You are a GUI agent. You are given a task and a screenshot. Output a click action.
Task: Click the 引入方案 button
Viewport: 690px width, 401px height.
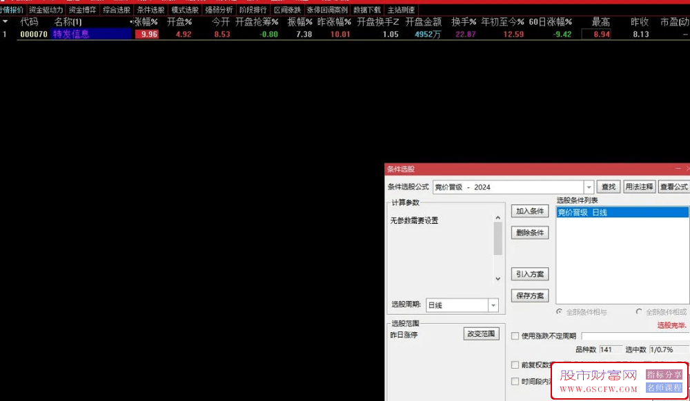[x=530, y=274]
